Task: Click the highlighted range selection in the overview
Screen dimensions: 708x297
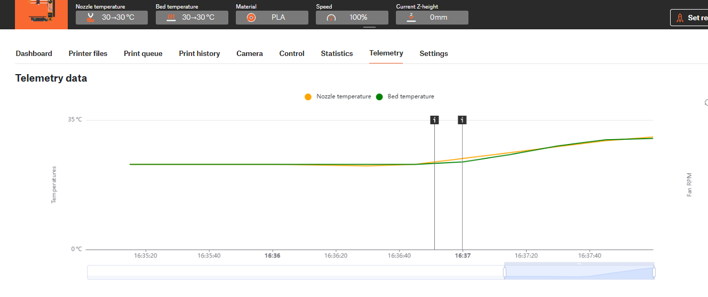Action: pos(579,272)
